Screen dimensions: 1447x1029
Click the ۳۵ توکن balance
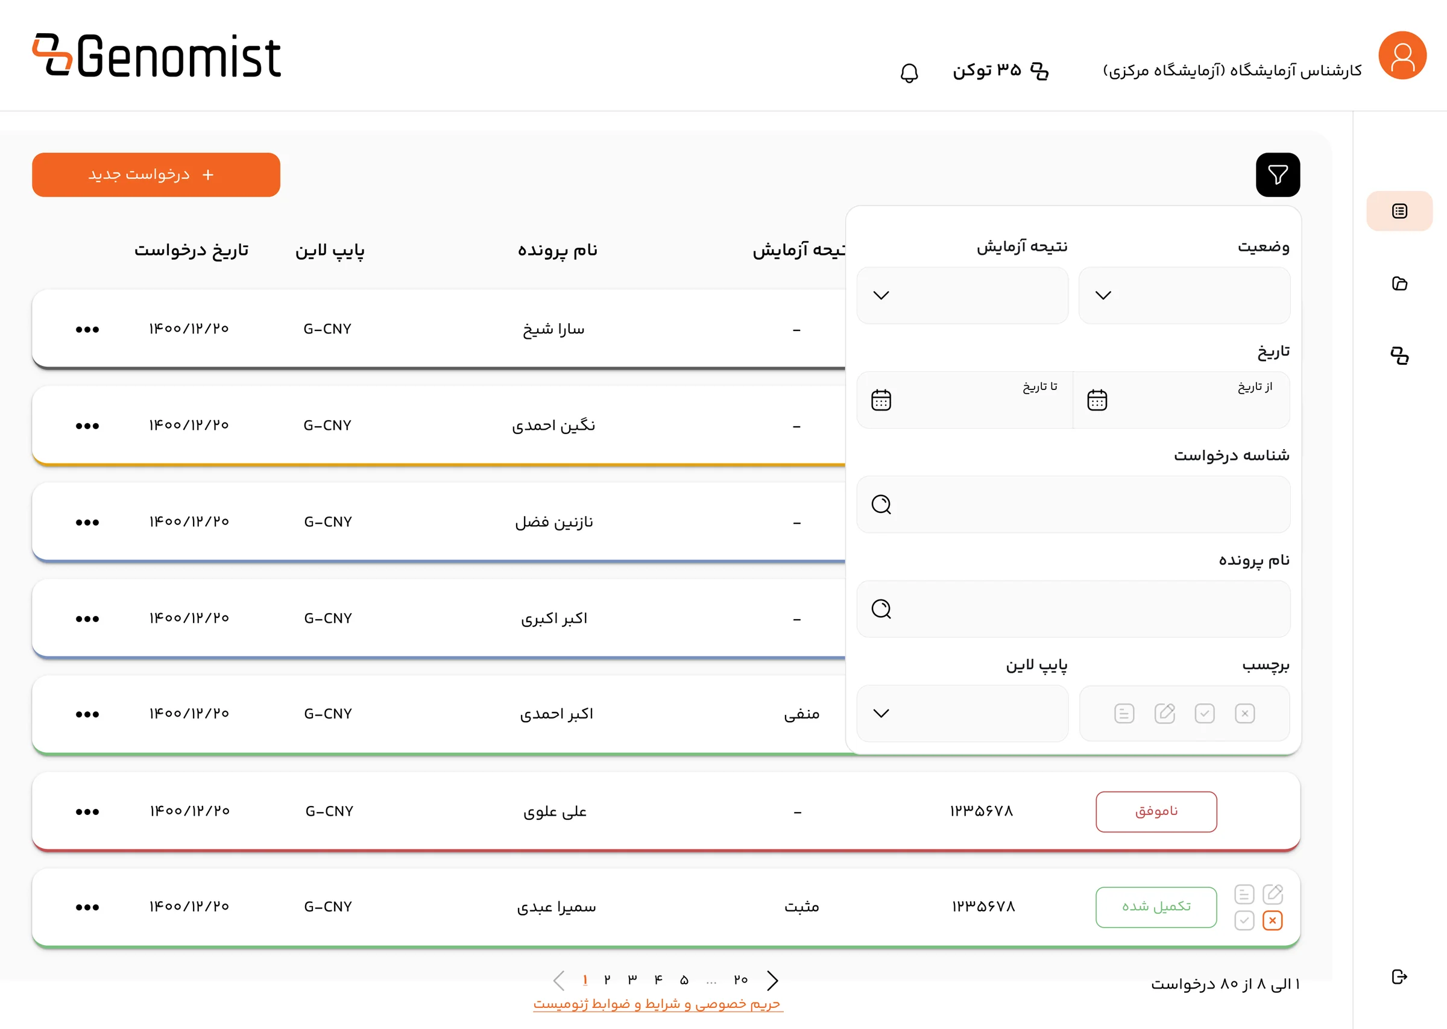tap(1000, 71)
